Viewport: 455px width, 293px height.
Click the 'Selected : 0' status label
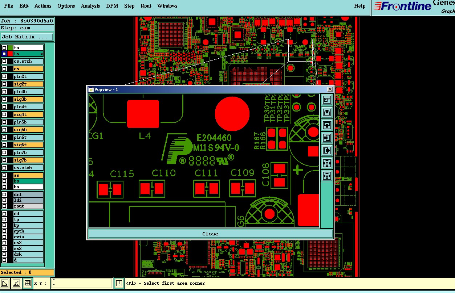coord(27,272)
